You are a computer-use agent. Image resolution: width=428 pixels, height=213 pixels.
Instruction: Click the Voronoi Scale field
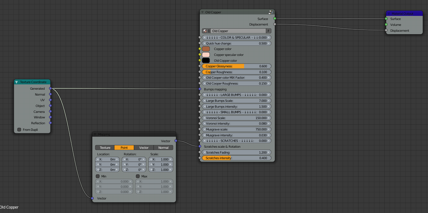click(x=237, y=118)
